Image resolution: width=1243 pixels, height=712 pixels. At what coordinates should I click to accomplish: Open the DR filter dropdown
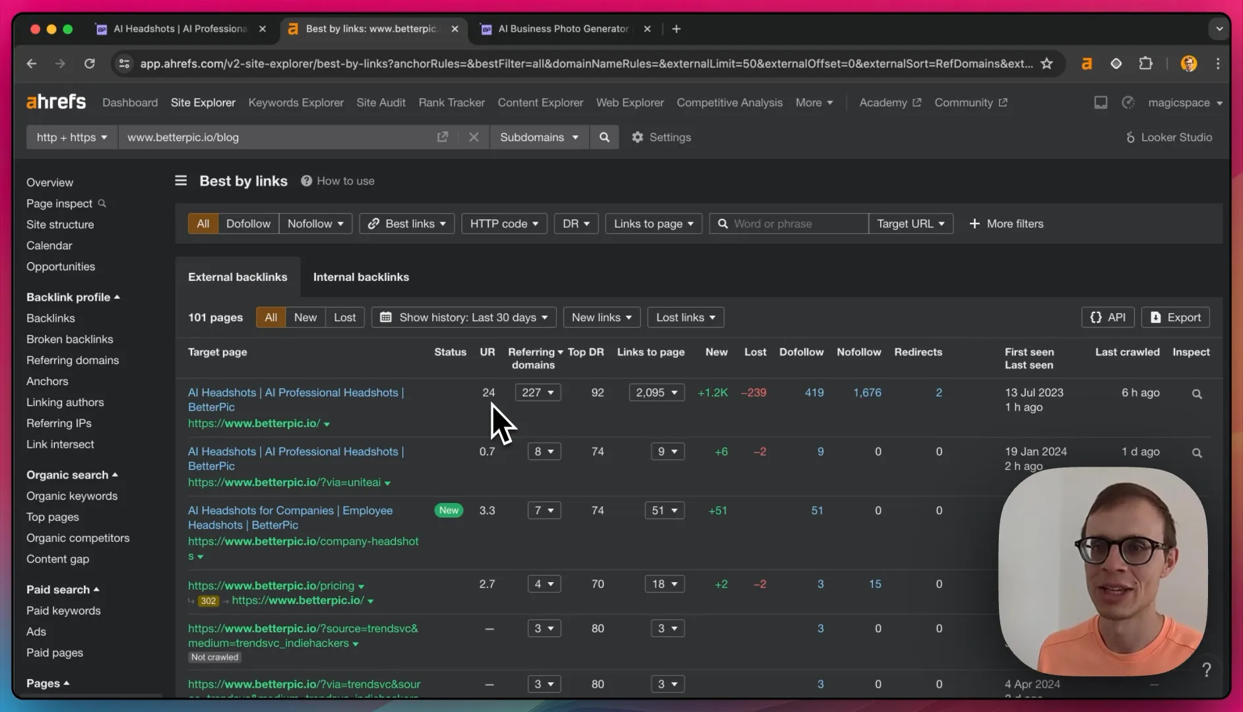(576, 223)
